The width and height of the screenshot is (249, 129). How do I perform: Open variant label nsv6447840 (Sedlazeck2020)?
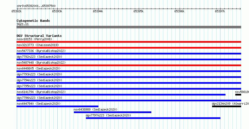(x=39, y=104)
